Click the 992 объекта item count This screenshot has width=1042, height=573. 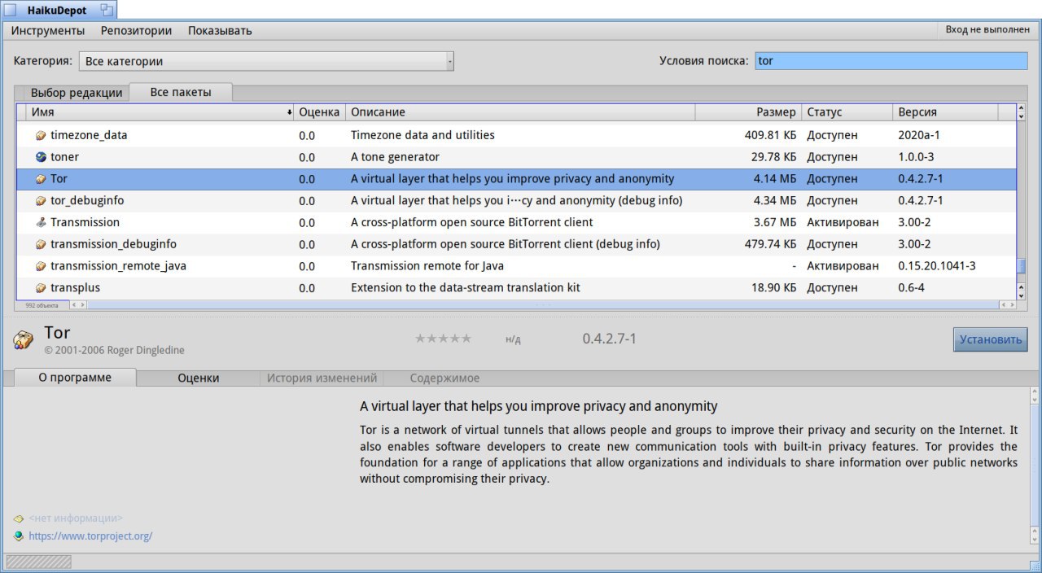coord(42,305)
